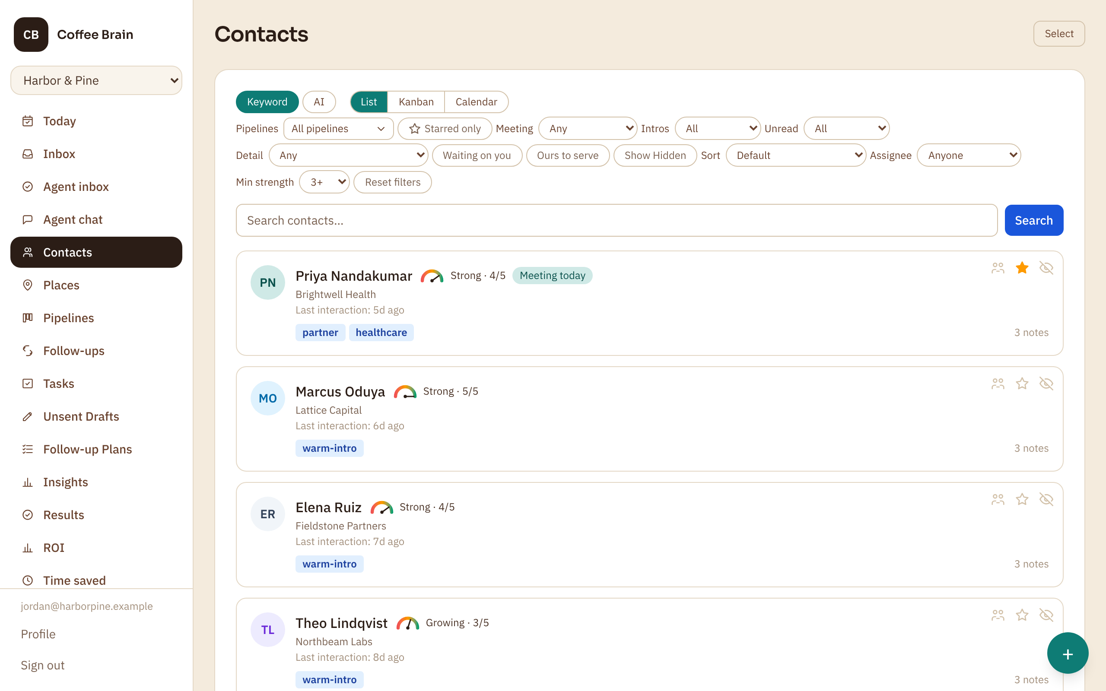
Task: Switch to Calendar view
Action: coord(476,102)
